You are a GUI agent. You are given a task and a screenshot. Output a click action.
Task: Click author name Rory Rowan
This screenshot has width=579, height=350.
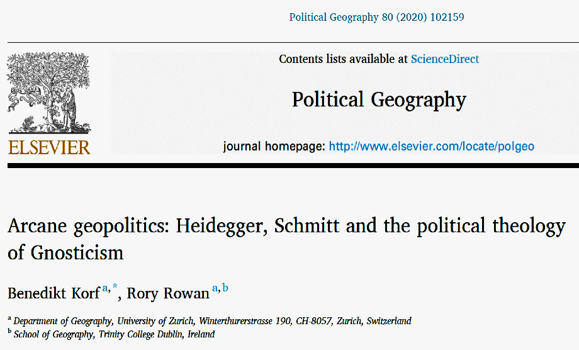coord(168,293)
